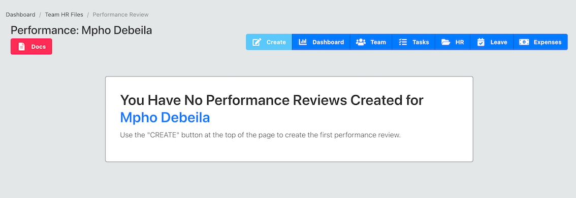Click the Leave calendar check icon
This screenshot has width=576, height=198.
(x=481, y=42)
